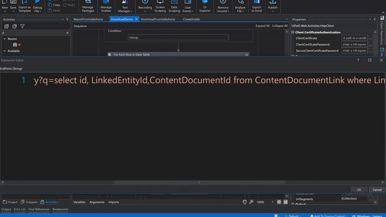The height and width of the screenshot is (217, 386).
Task: Select the Export as Template button
Action: click(25, 7)
